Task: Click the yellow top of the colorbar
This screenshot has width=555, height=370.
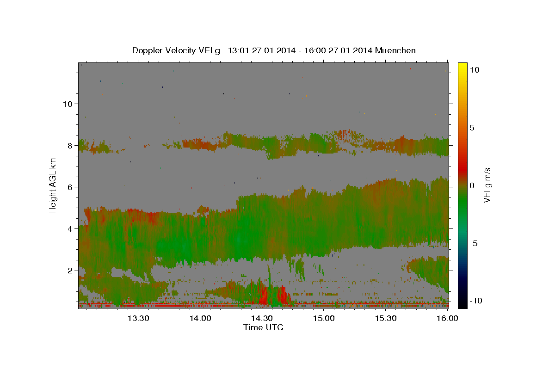Action: pos(462,66)
